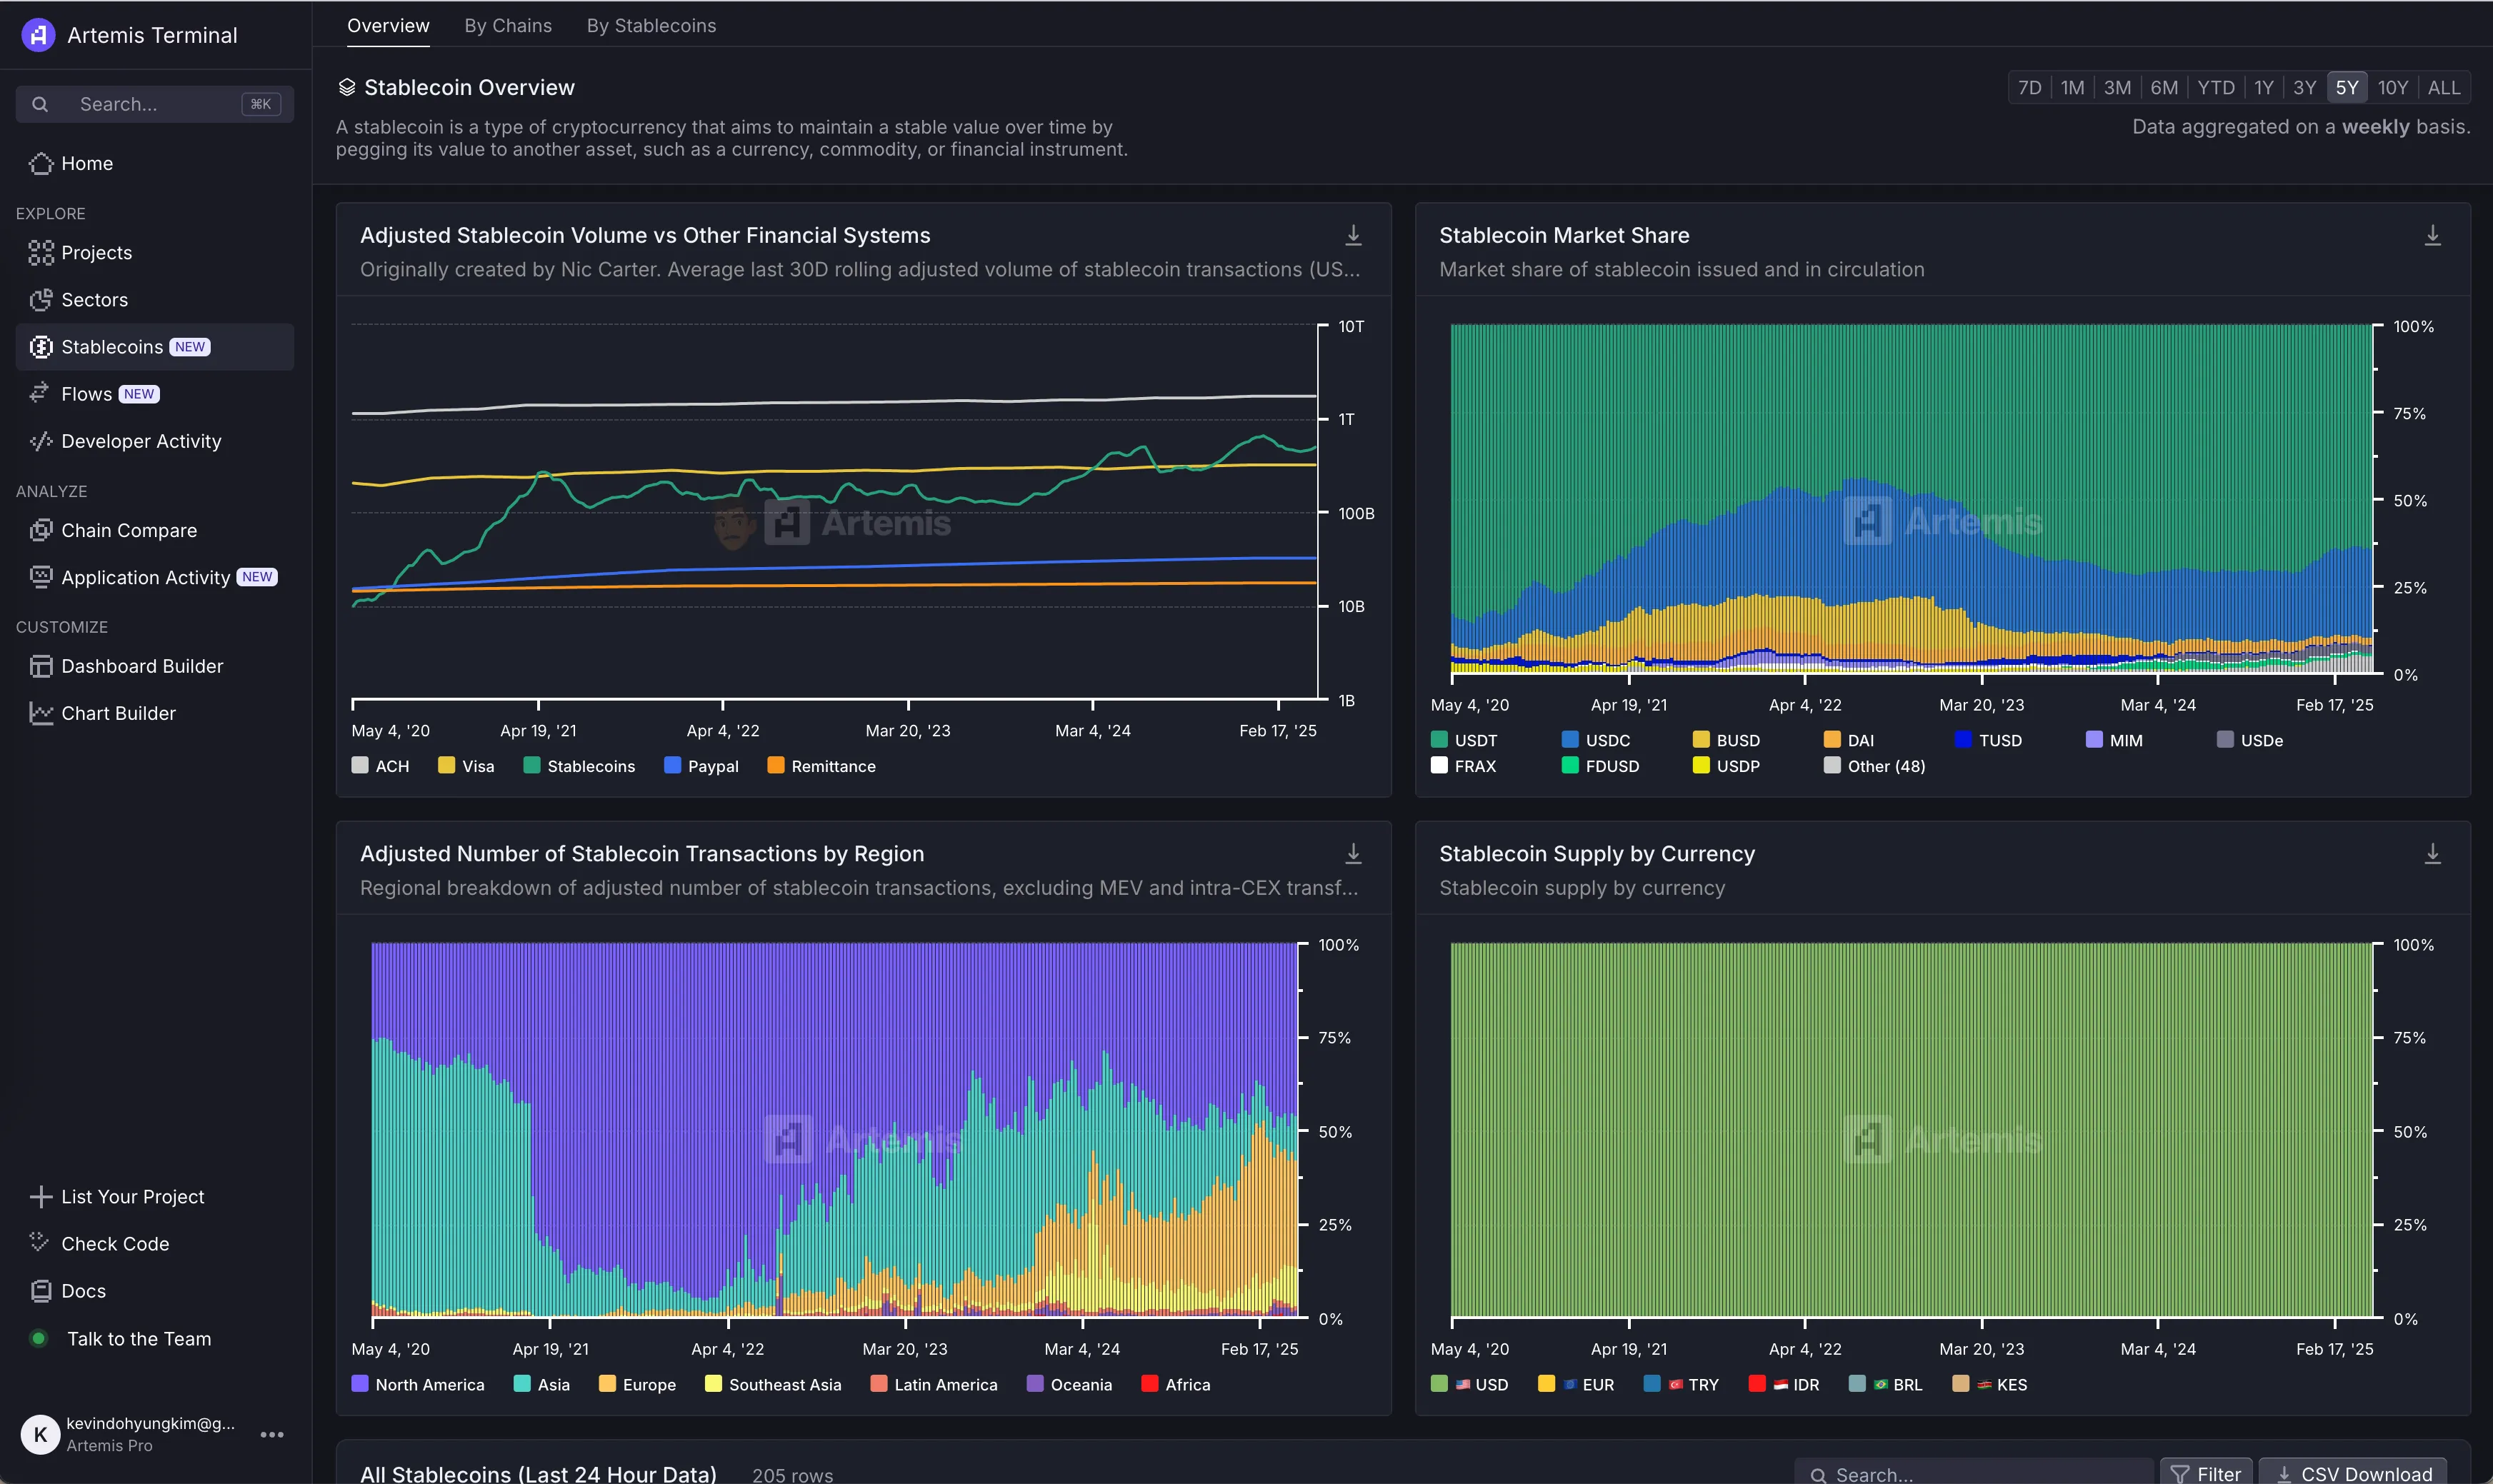Screen dimensions: 2493x1484
Task: Click the EUR color swatch in currency legend
Action: coord(1546,1384)
